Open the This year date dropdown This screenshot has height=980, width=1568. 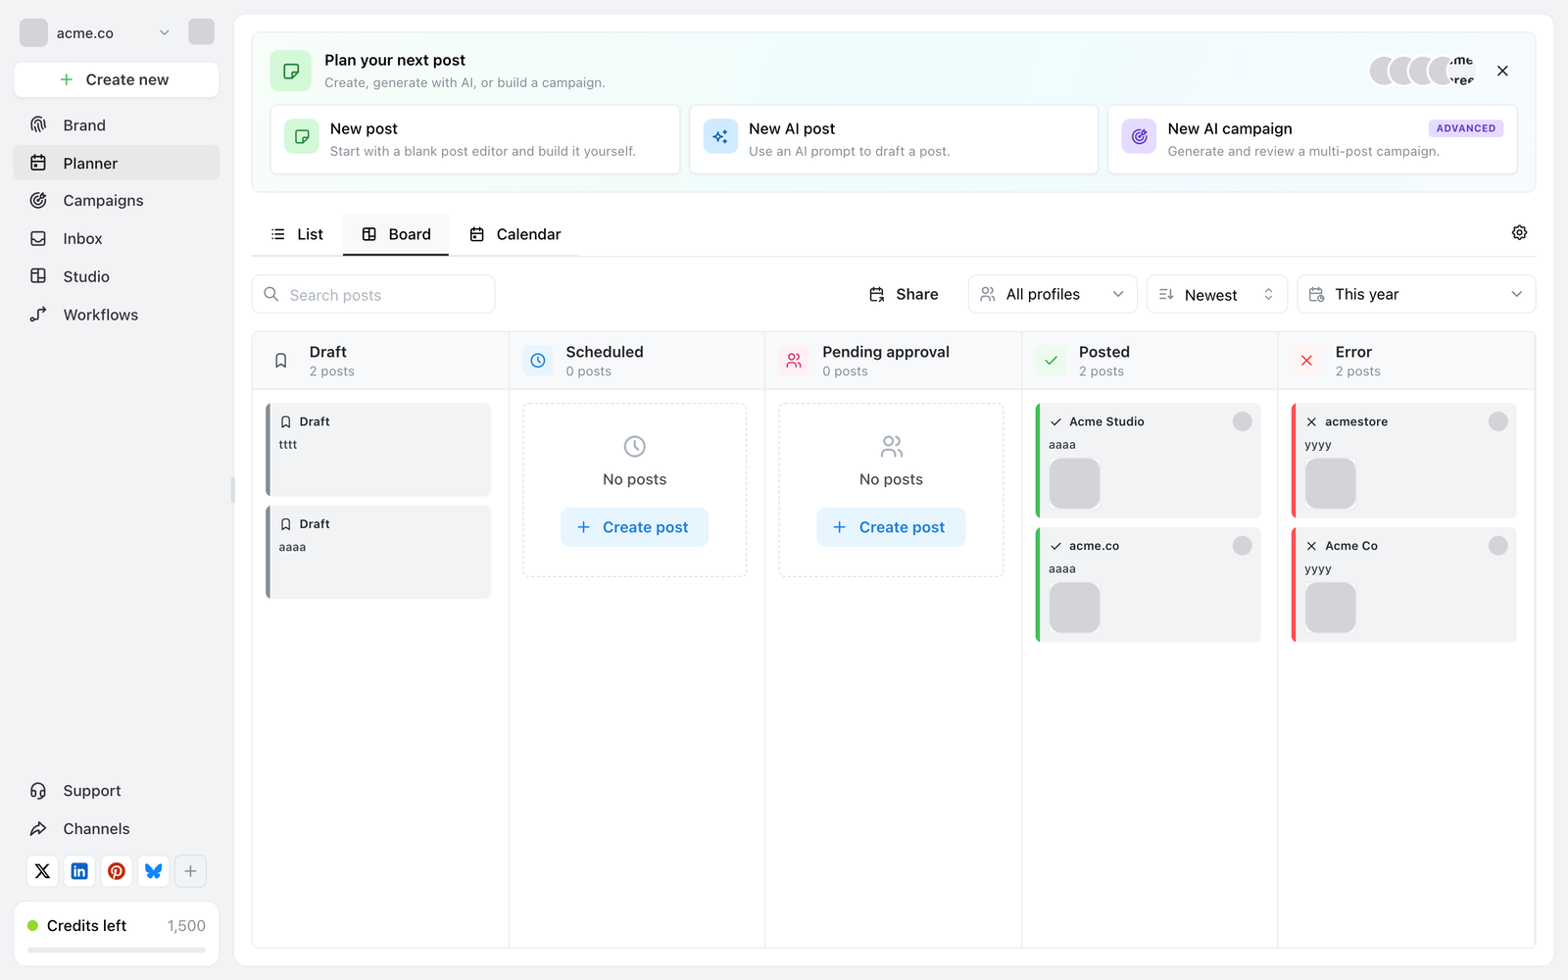pyautogui.click(x=1416, y=294)
